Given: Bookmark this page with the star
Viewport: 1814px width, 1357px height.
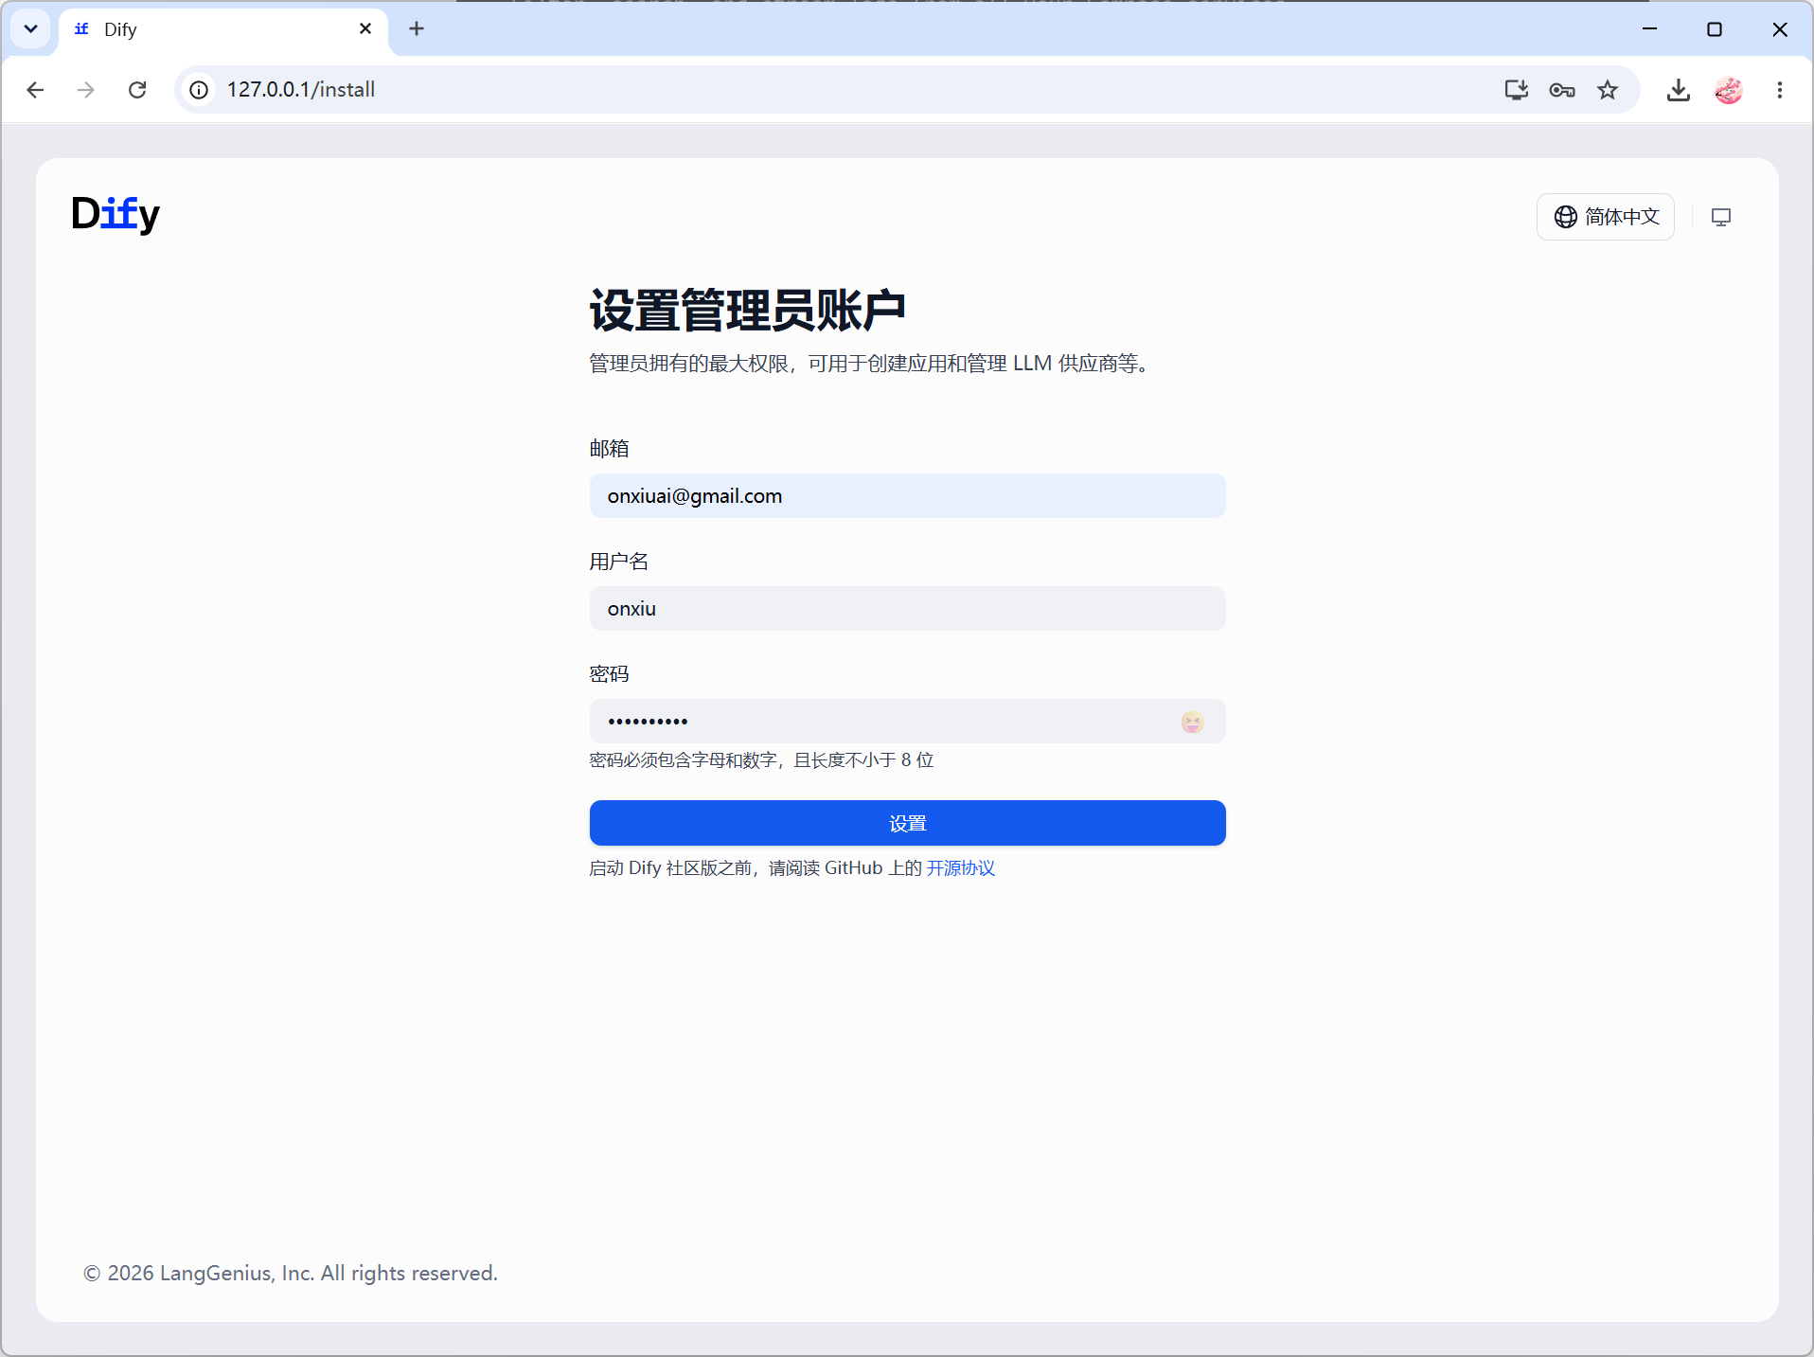Looking at the screenshot, I should [x=1608, y=90].
